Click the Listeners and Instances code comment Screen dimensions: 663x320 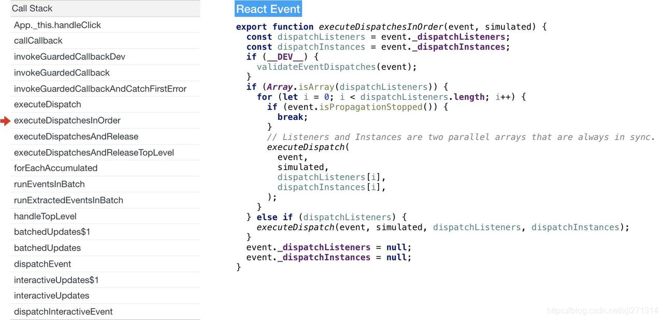(x=461, y=137)
